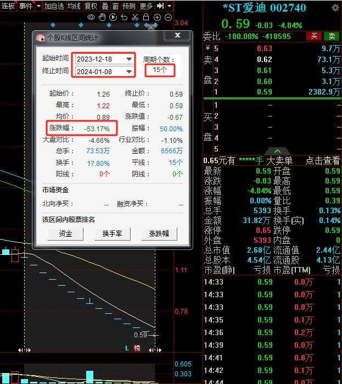The image size is (342, 384).
Task: Click the 涨跌幅 ranking button
Action: pyautogui.click(x=159, y=233)
